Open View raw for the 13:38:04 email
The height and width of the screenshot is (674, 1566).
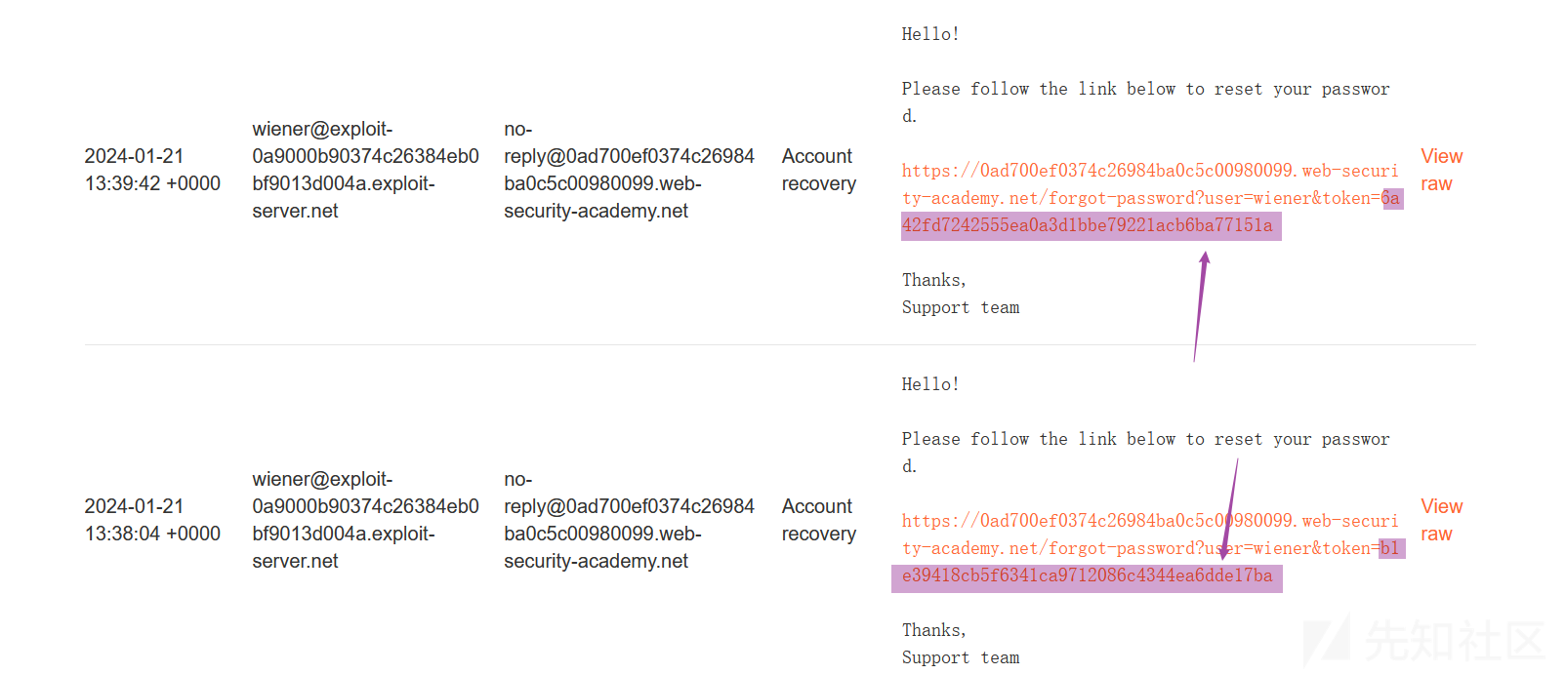pyautogui.click(x=1441, y=520)
